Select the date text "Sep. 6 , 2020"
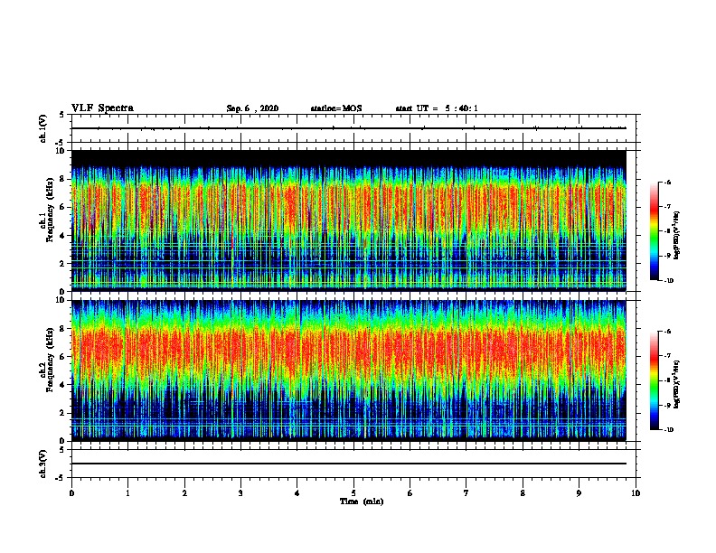The width and height of the screenshot is (716, 553). (252, 108)
